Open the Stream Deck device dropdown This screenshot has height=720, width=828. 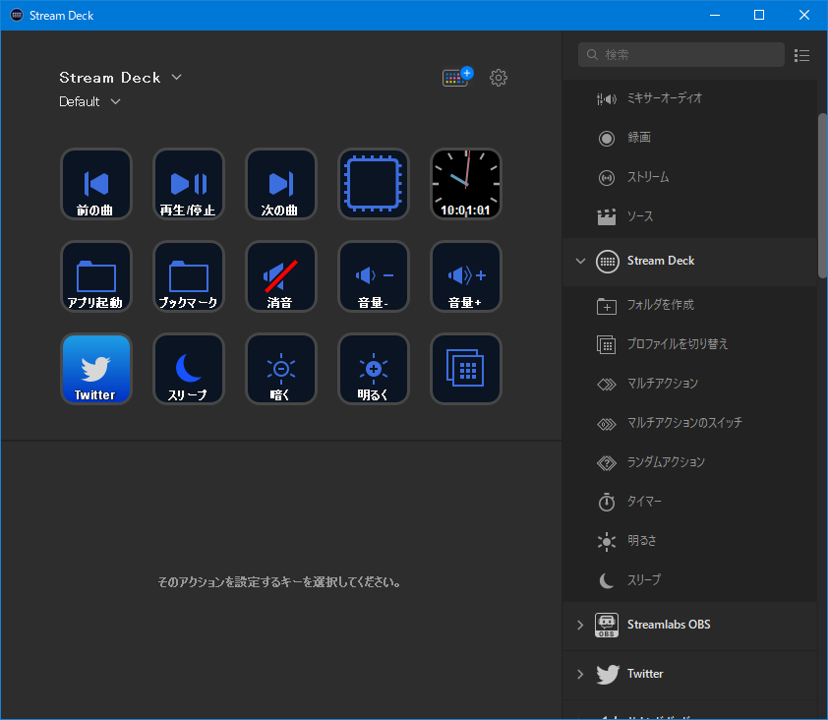(x=120, y=78)
